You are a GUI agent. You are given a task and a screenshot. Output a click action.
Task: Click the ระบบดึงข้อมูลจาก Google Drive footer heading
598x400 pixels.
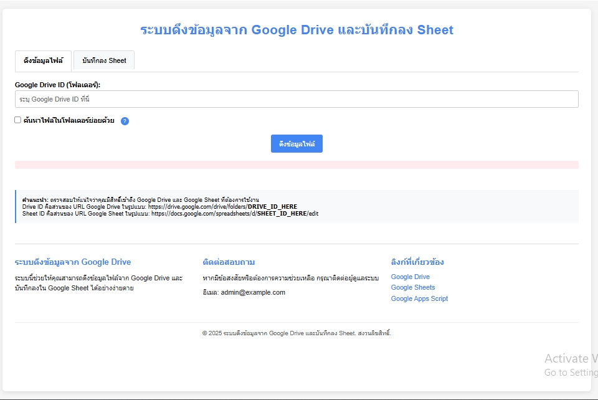coord(73,262)
